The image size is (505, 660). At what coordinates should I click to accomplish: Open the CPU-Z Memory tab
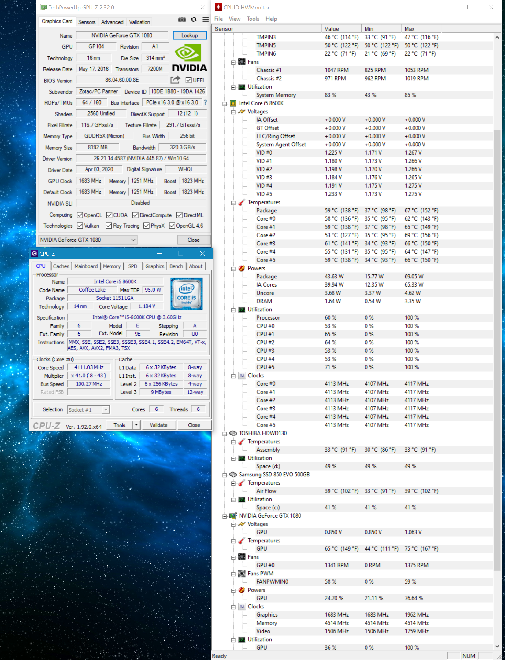click(112, 266)
